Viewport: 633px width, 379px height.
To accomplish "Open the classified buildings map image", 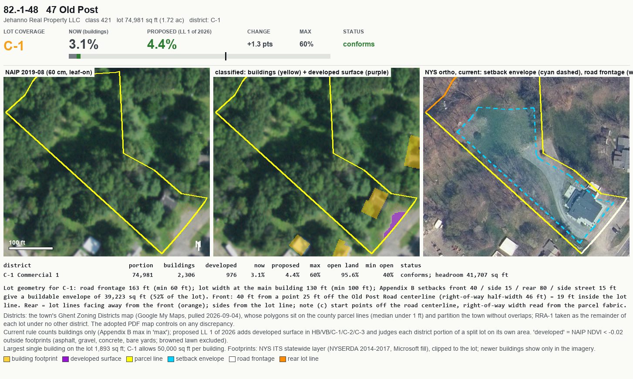I will coord(316,162).
